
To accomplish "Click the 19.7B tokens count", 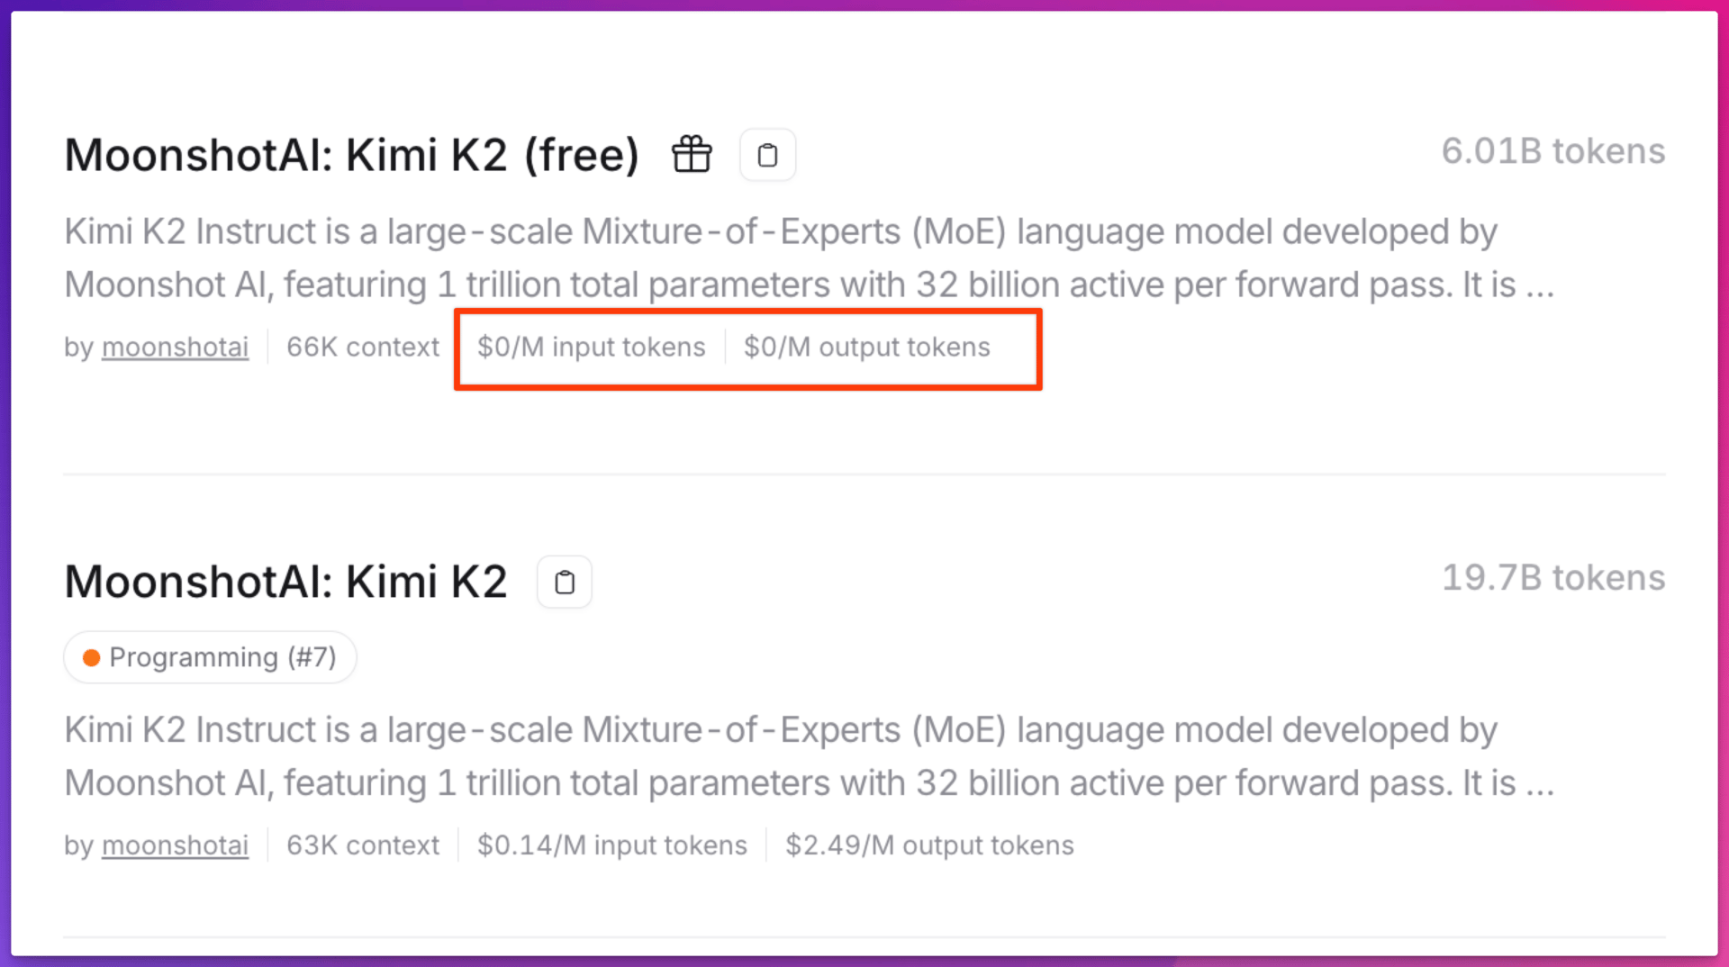I will click(x=1553, y=577).
